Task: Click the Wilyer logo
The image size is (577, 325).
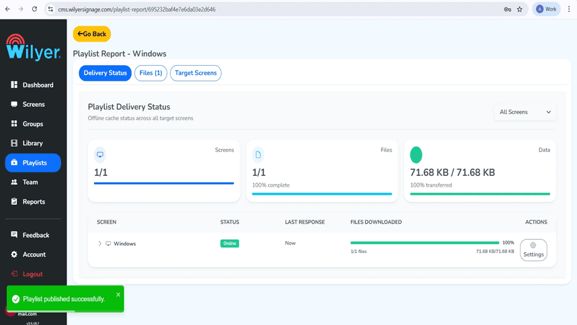Action: tap(33, 47)
